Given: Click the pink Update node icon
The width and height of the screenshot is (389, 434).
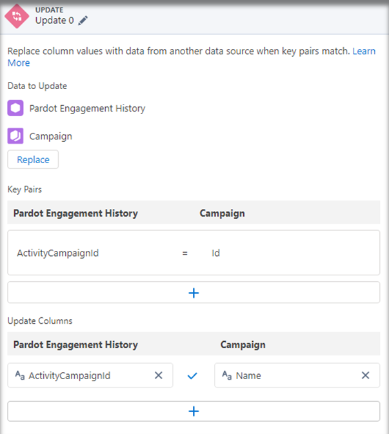Looking at the screenshot, I should click(x=17, y=15).
